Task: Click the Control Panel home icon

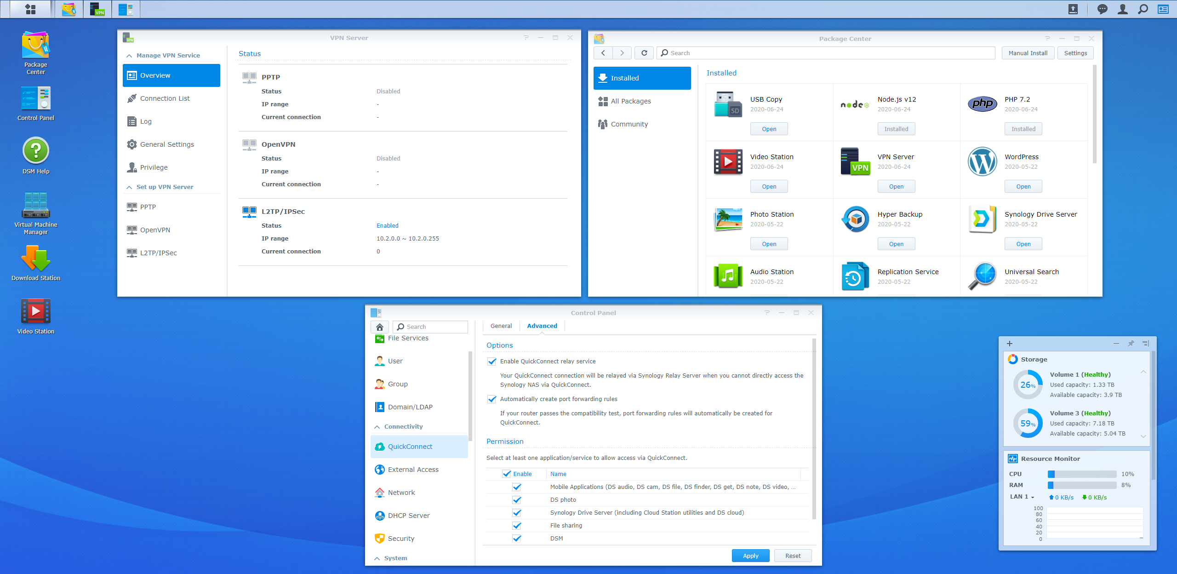Action: tap(380, 327)
